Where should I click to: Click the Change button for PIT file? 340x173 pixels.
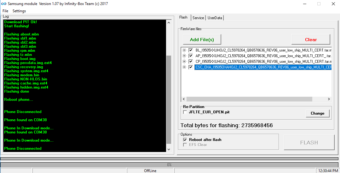[x=317, y=113]
